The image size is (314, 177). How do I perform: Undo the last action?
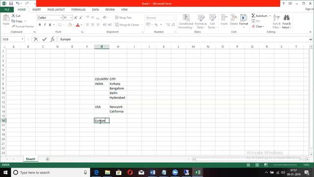point(18,3)
